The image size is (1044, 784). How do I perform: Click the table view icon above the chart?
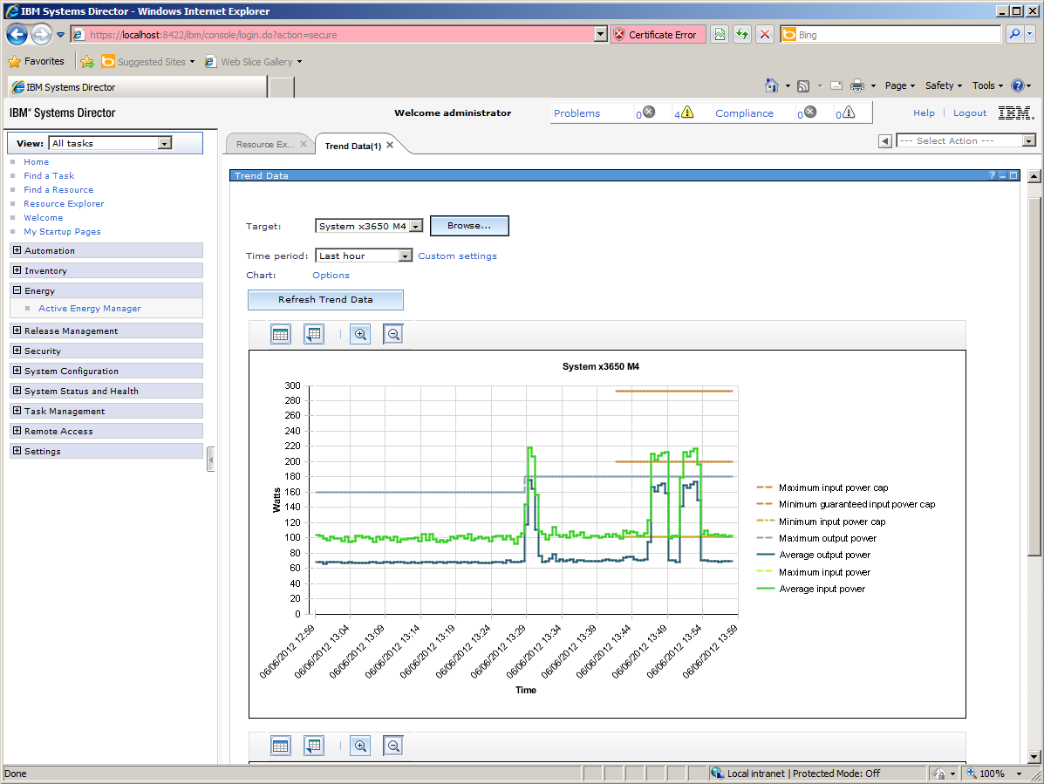pos(281,334)
